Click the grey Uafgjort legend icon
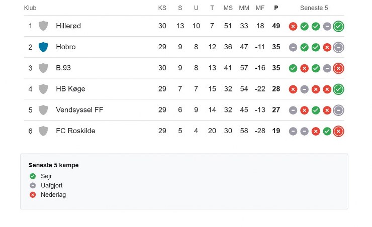 [33, 185]
